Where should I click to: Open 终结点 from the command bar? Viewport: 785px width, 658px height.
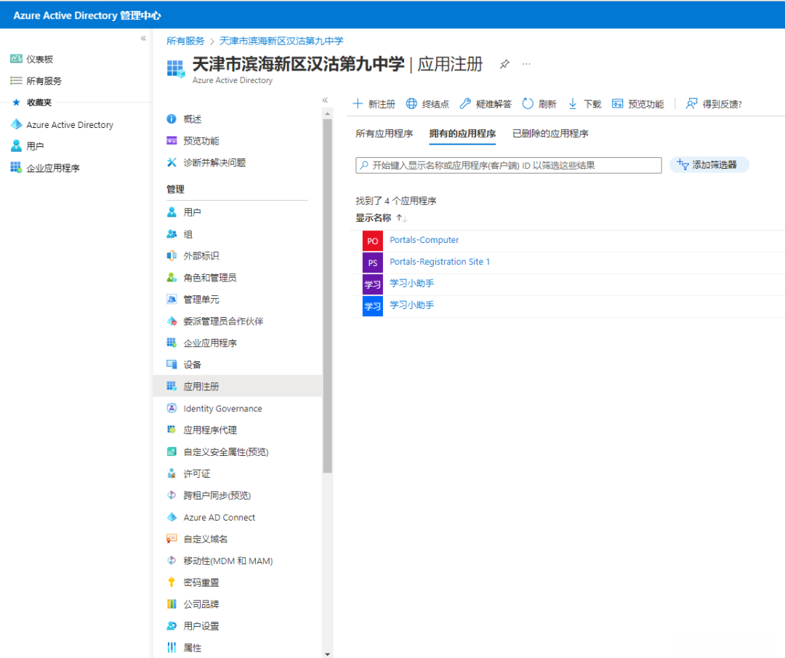[x=427, y=104]
